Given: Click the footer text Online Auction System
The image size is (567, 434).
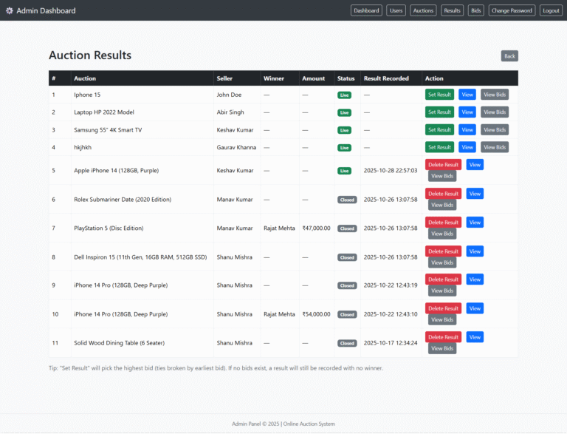Looking at the screenshot, I should [309, 424].
